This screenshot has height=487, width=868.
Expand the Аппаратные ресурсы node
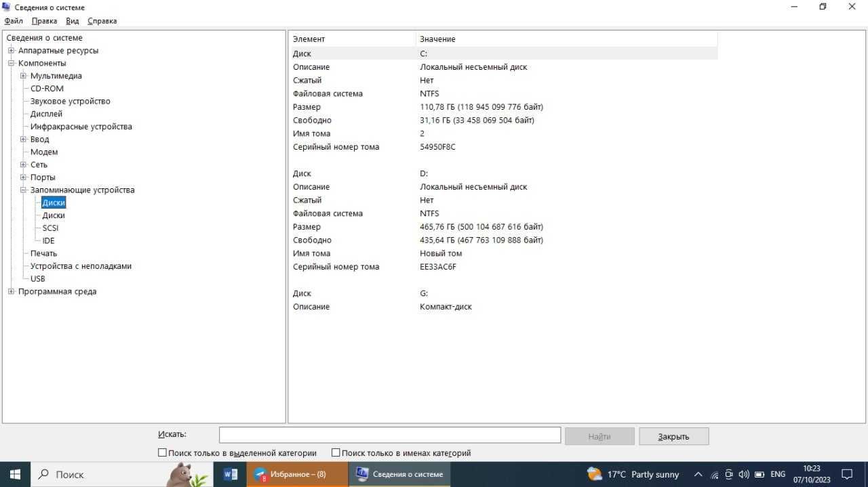coord(12,51)
